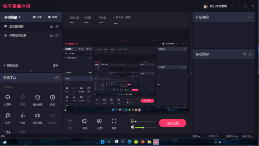Open 设置 settings in bottom toolbar
This screenshot has height=146, width=259.
pos(99,124)
